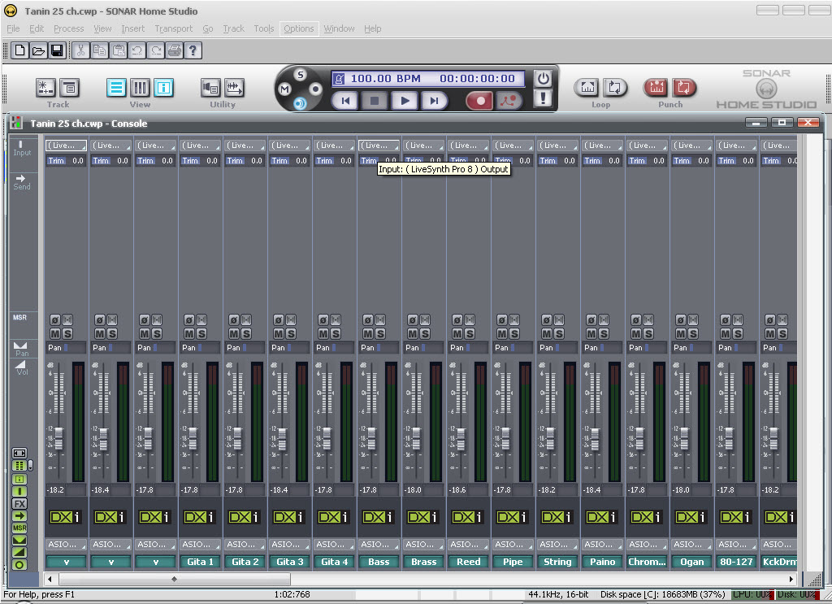Click the DXi icon on the Bass strip
The image size is (832, 604).
[x=379, y=517]
